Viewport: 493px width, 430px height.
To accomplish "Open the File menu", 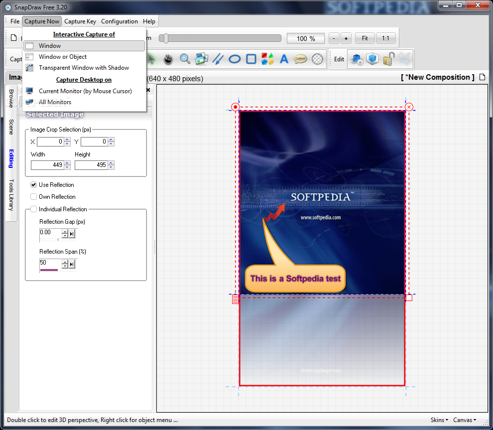I will (x=15, y=21).
